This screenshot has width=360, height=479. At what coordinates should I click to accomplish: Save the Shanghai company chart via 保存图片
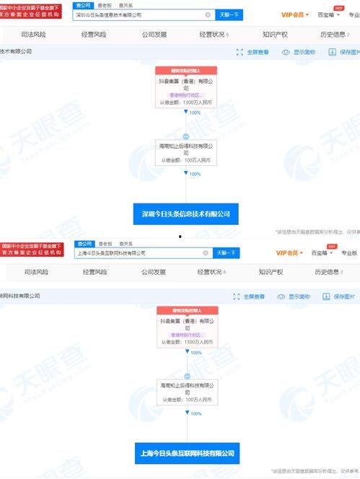[x=338, y=296]
